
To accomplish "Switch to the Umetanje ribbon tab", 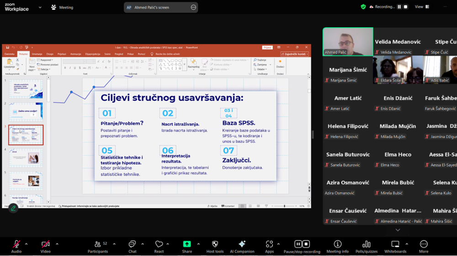I will 37,54.
